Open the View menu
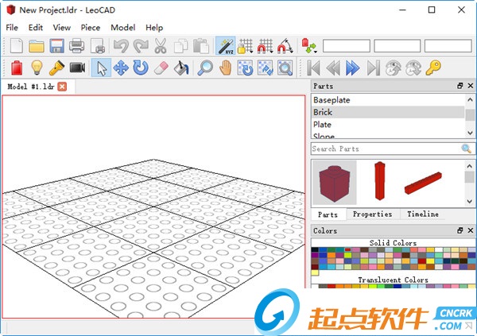The image size is (477, 336). click(x=62, y=28)
